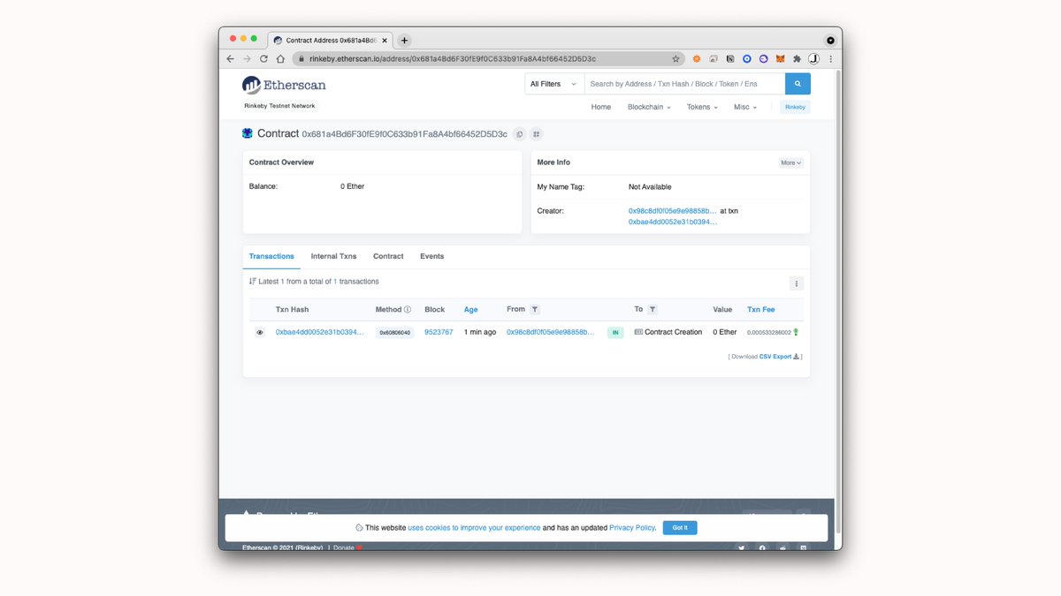Viewport: 1061px width, 596px height.
Task: Open the All Filters dropdown
Action: (x=554, y=84)
